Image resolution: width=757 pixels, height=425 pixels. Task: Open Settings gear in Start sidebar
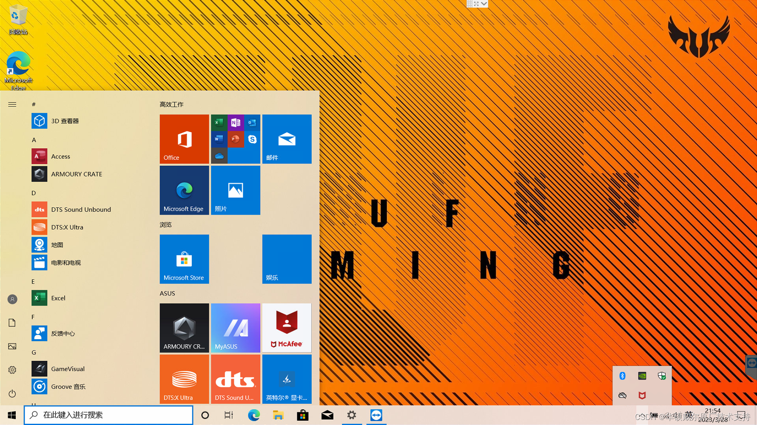pyautogui.click(x=12, y=370)
